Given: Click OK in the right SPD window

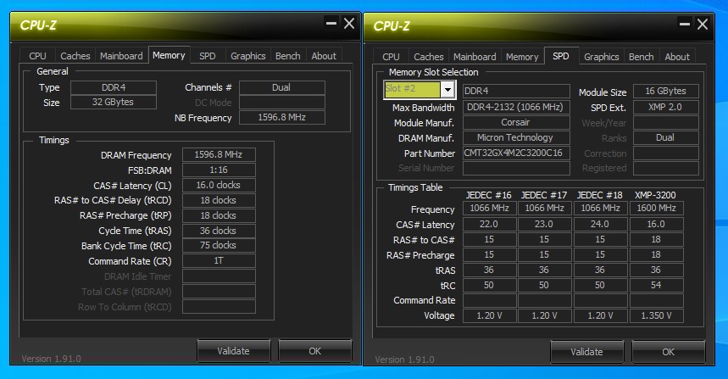Looking at the screenshot, I should (668, 352).
